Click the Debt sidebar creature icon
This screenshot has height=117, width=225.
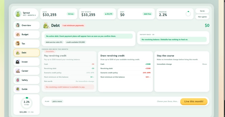[18, 53]
